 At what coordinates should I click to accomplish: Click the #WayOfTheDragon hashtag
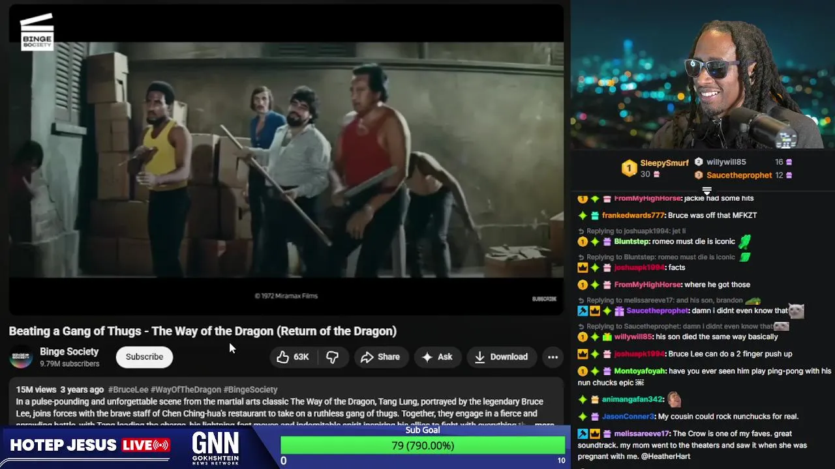(x=186, y=390)
